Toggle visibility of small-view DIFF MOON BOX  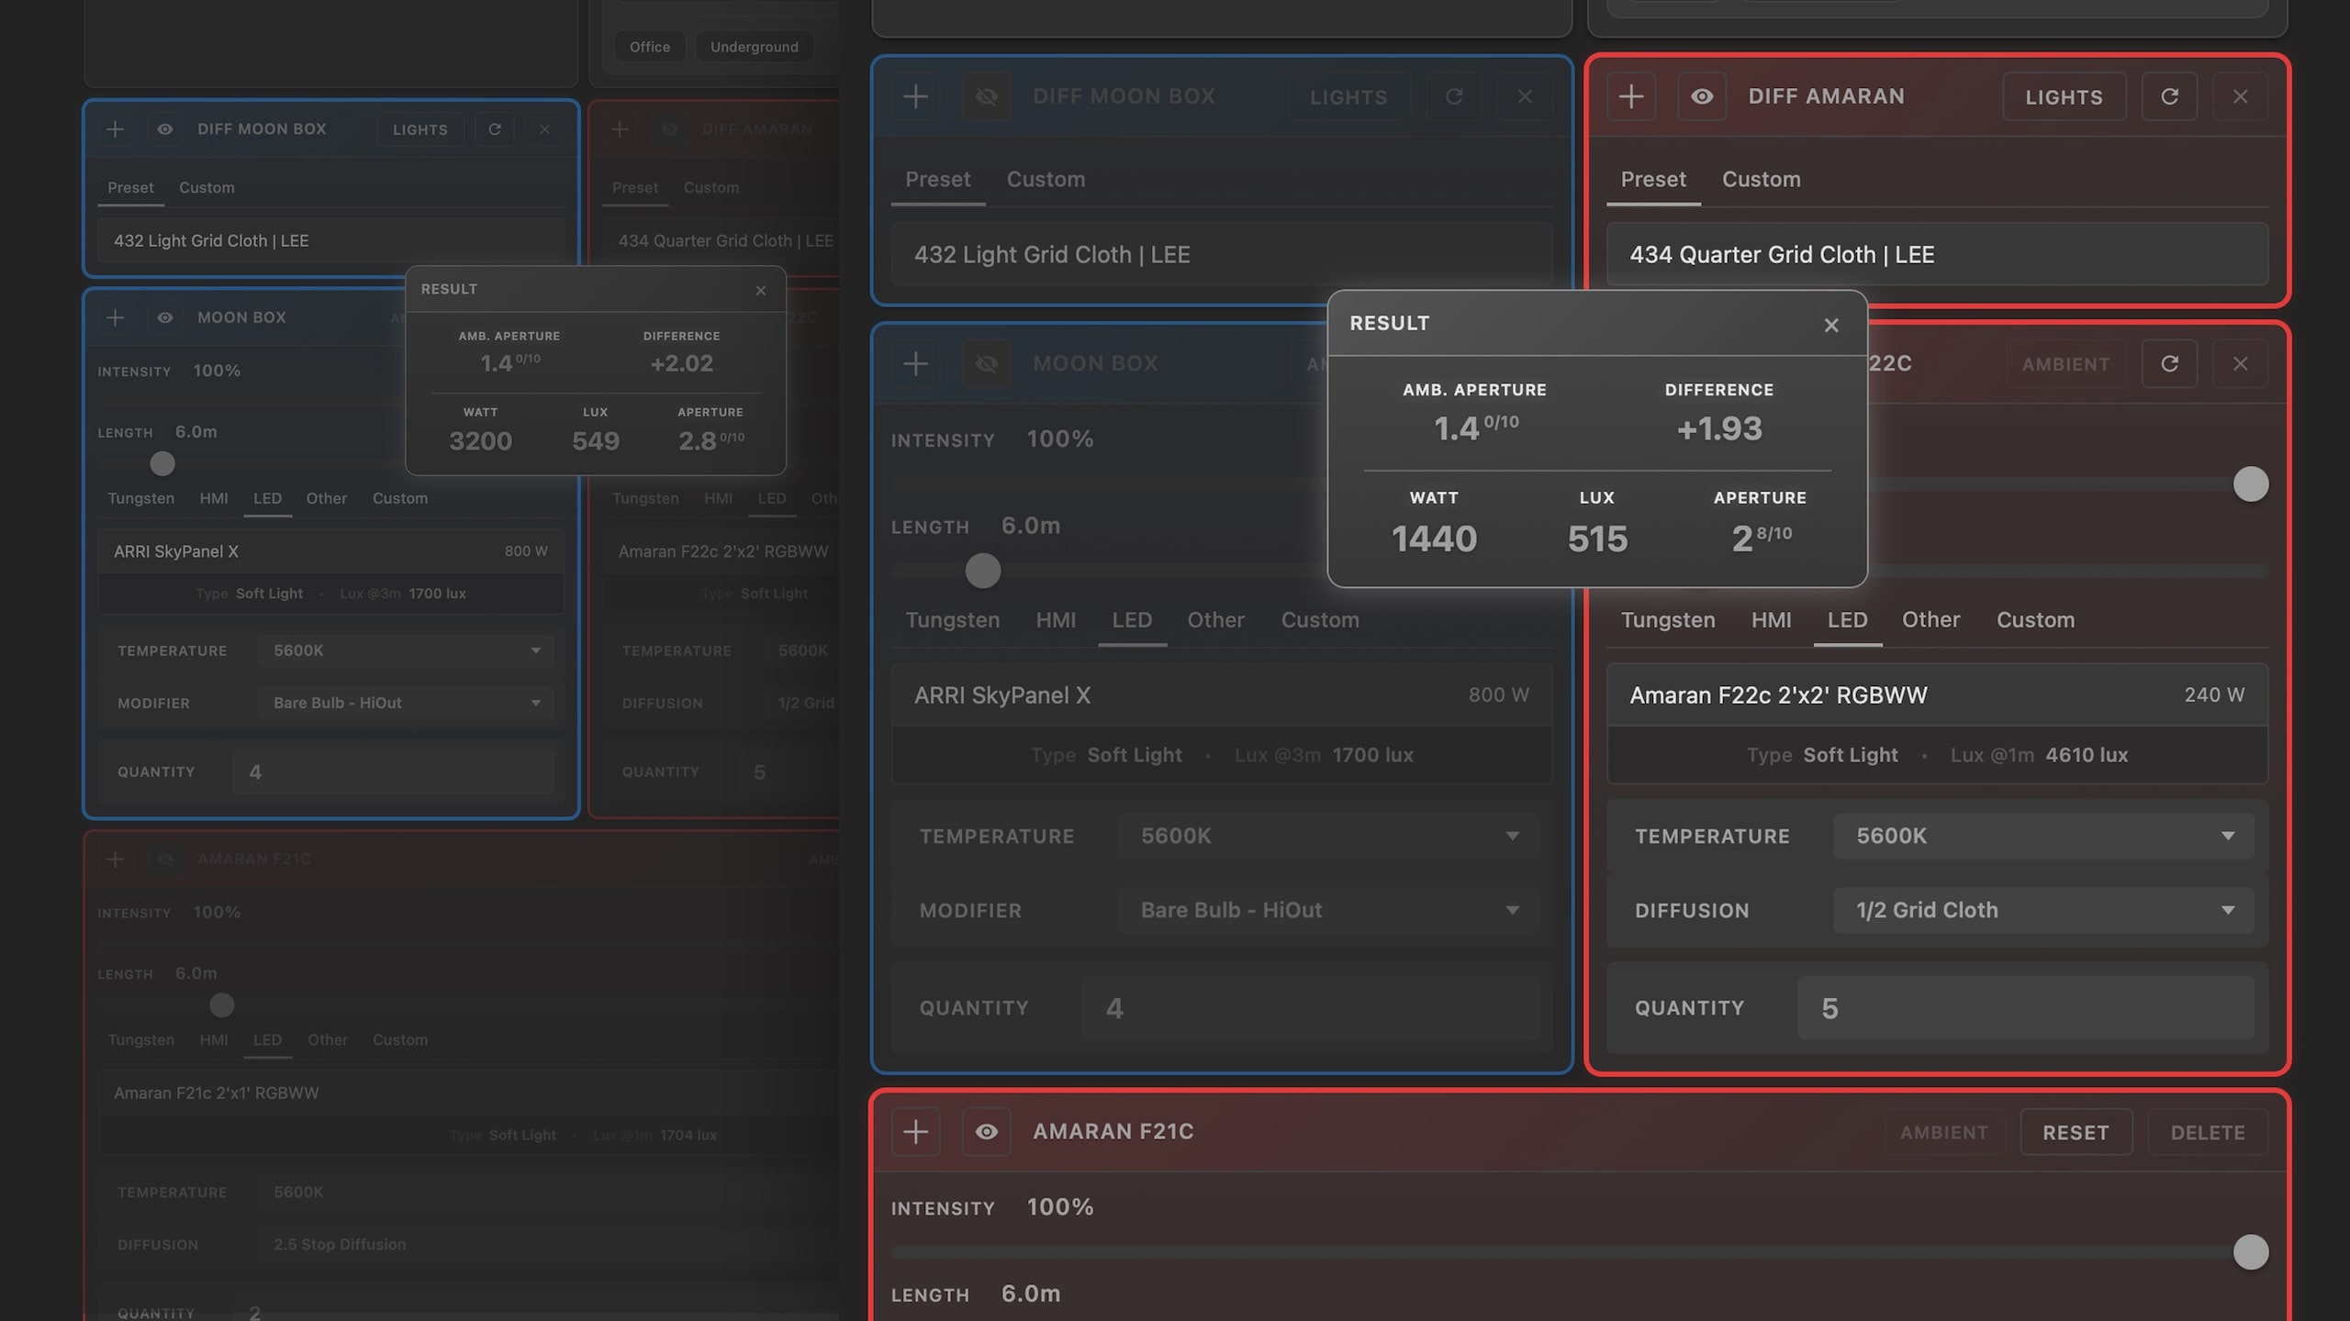point(165,129)
